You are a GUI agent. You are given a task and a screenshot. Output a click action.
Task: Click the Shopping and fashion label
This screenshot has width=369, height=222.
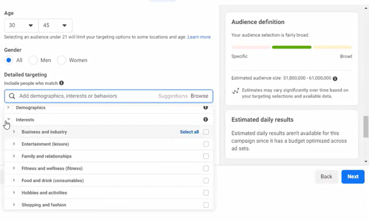(x=44, y=205)
